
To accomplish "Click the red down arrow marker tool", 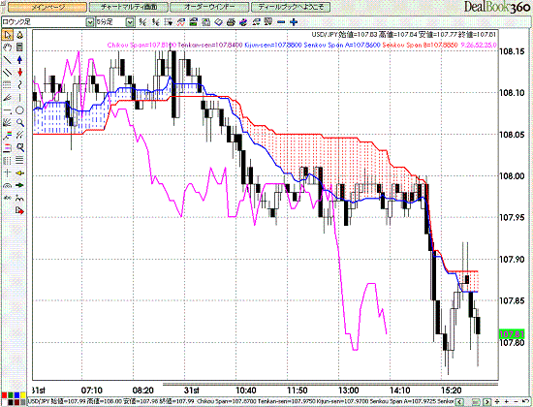I will (x=19, y=73).
